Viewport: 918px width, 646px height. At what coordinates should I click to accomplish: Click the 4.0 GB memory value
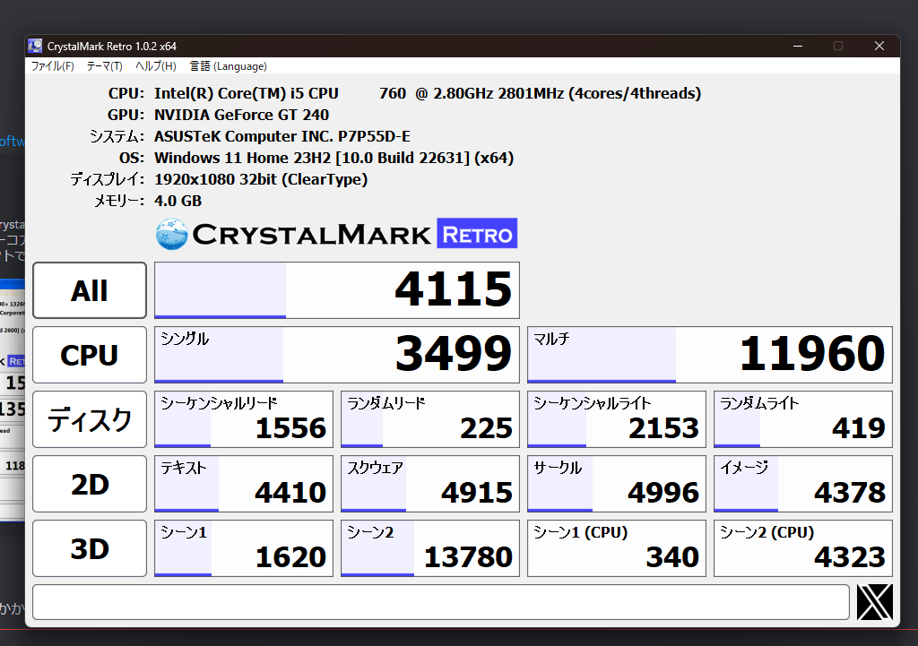tap(178, 201)
